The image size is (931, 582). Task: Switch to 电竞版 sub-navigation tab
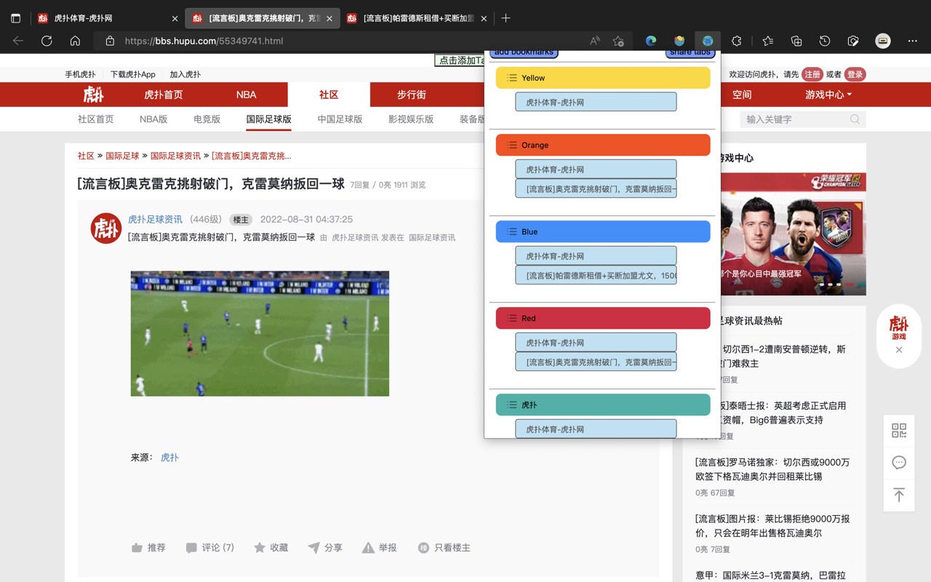point(207,119)
